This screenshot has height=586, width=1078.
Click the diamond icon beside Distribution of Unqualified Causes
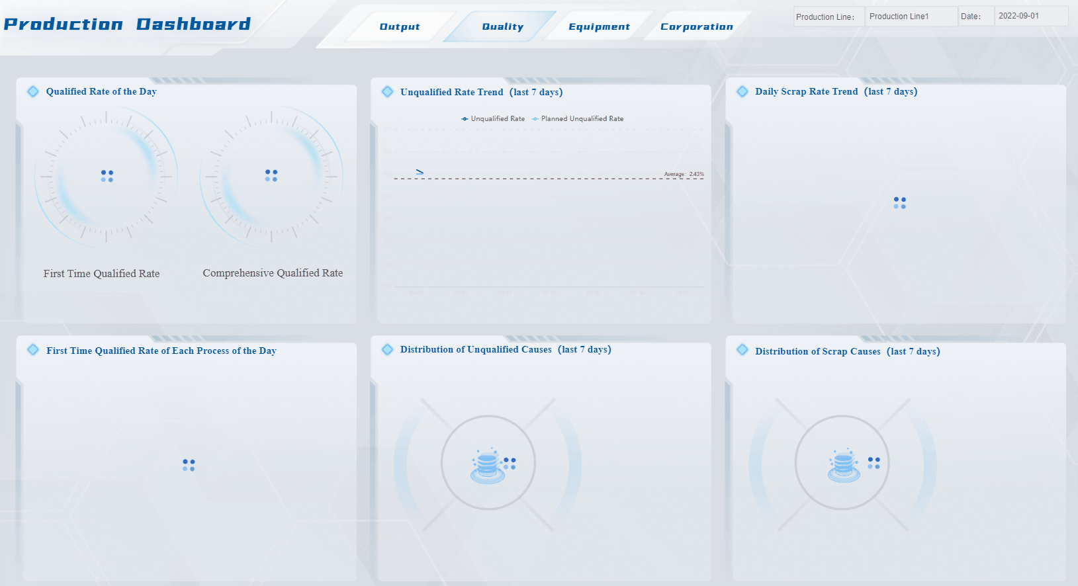click(388, 349)
